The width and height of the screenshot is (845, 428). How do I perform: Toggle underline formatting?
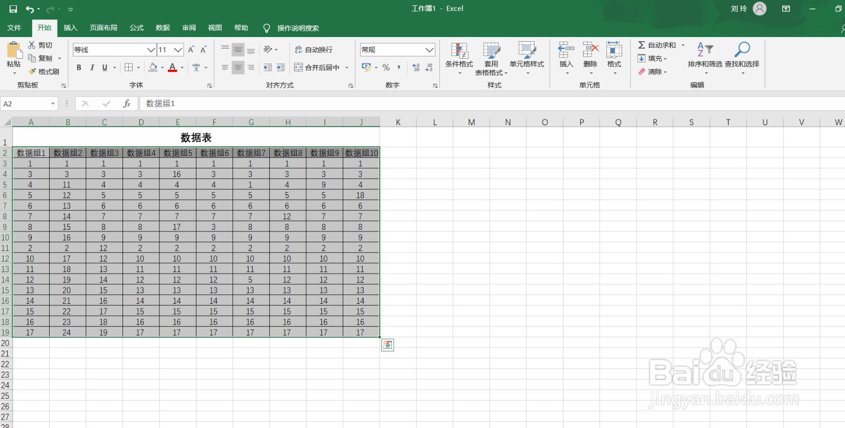pos(105,68)
